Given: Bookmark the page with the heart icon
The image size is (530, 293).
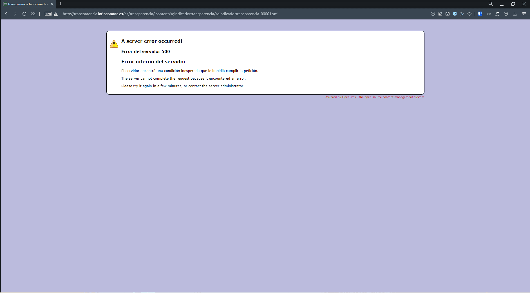Looking at the screenshot, I should (x=469, y=14).
